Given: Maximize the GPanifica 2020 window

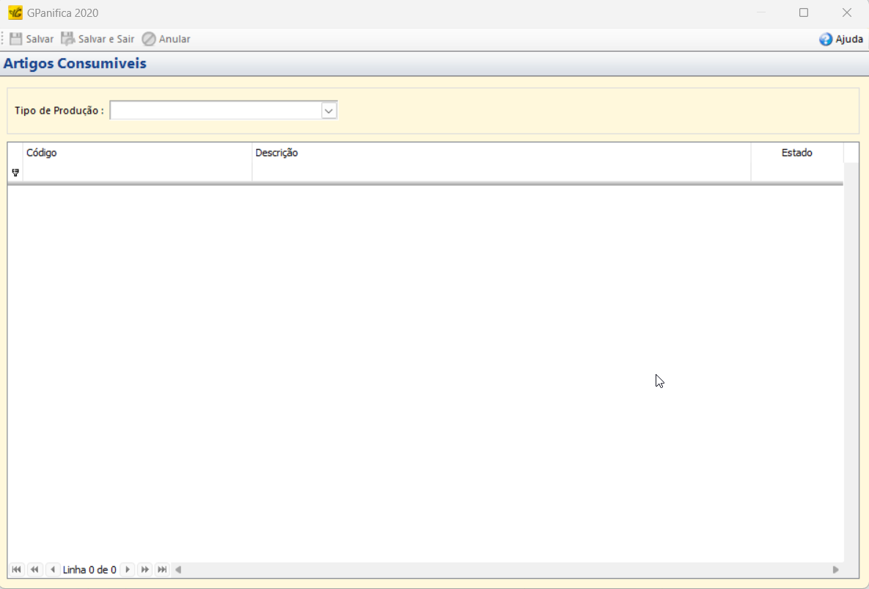Looking at the screenshot, I should pos(804,12).
